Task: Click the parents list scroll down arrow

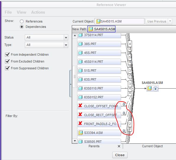Action: [x=75, y=141]
